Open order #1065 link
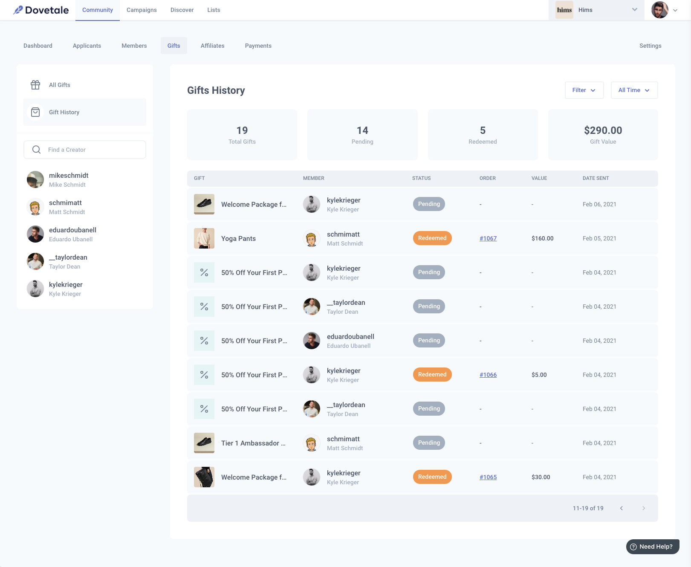The height and width of the screenshot is (567, 691). point(488,477)
